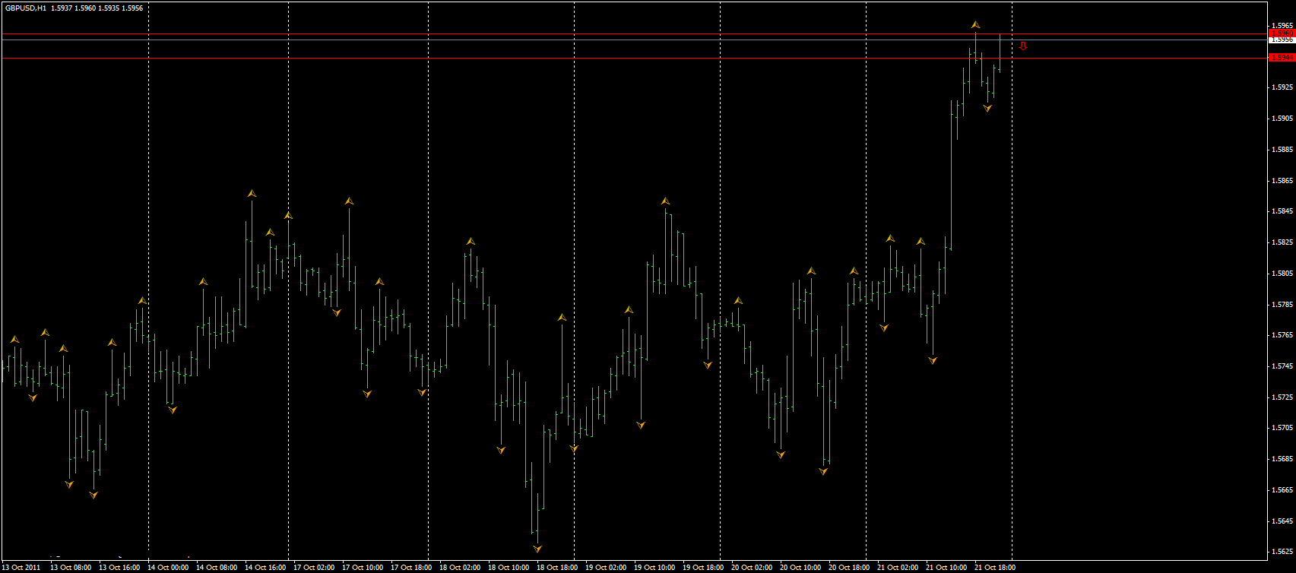This screenshot has height=573, width=1296.
Task: Click the 17 Oct 02:00 time label
Action: pyautogui.click(x=314, y=567)
